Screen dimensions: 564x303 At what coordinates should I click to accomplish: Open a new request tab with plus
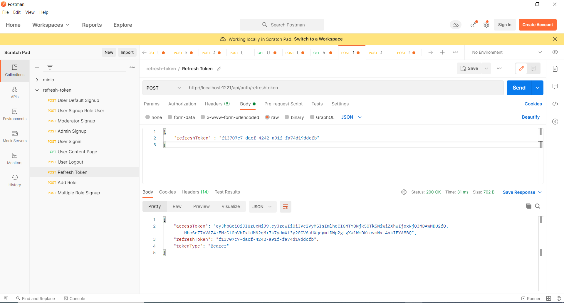point(442,52)
